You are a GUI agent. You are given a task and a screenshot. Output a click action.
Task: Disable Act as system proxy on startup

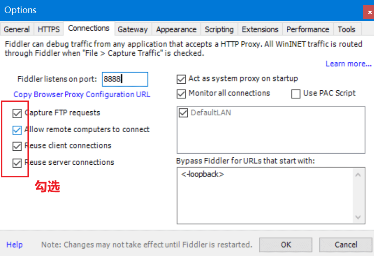coord(182,79)
